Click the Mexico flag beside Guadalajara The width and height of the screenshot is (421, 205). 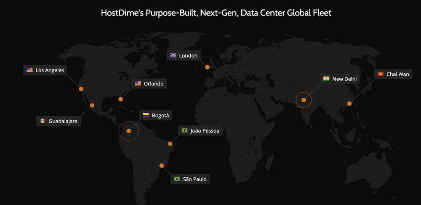coord(43,121)
